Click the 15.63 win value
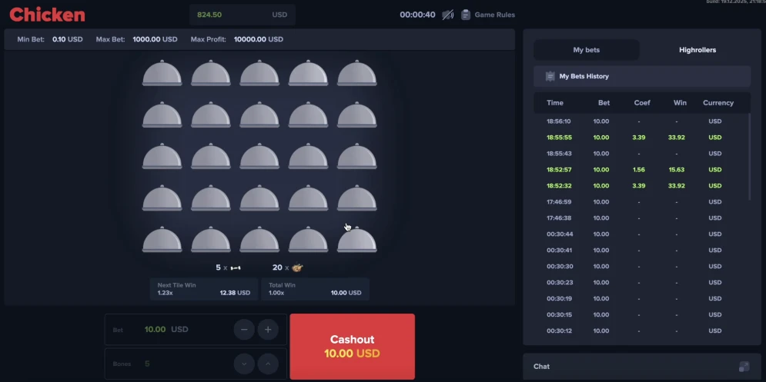Image resolution: width=766 pixels, height=382 pixels. pyautogui.click(x=676, y=169)
